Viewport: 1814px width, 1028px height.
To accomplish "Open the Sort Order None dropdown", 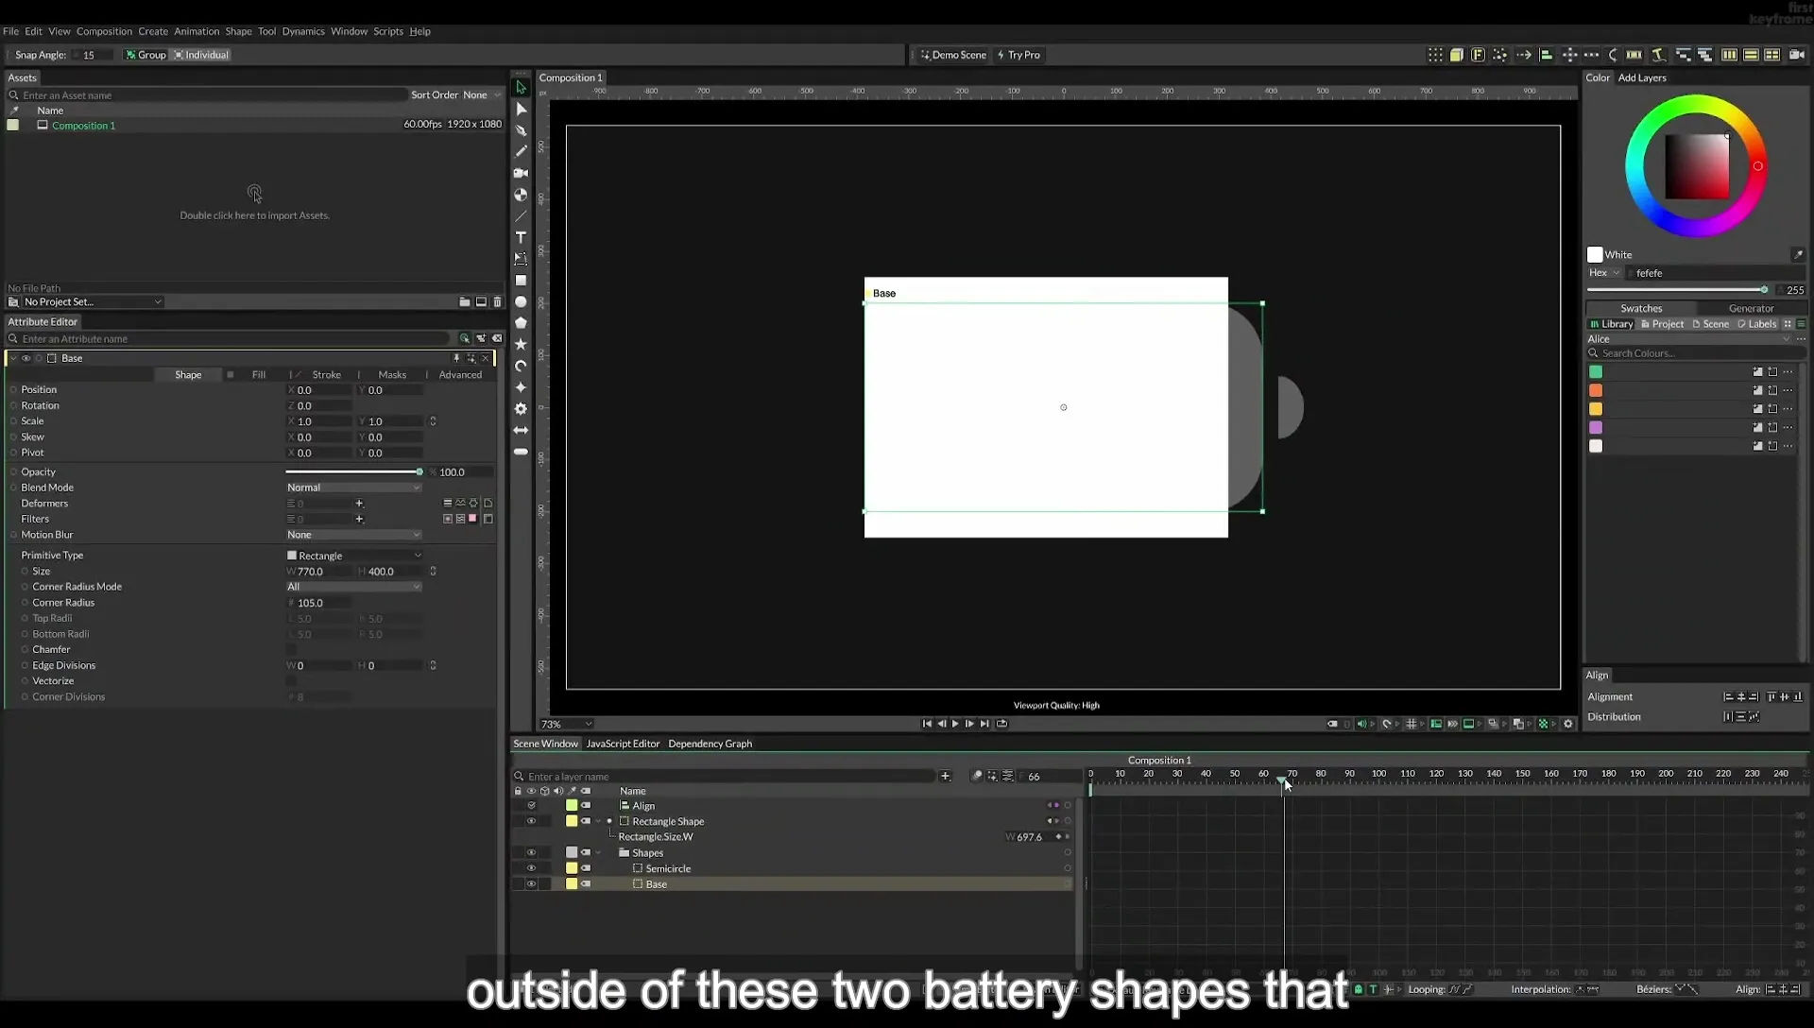I will pos(482,94).
